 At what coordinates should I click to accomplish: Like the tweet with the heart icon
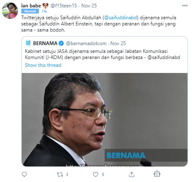click(95, 175)
